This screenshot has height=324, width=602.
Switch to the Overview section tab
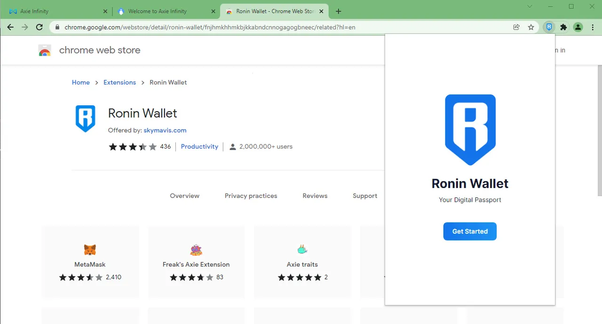pyautogui.click(x=185, y=196)
